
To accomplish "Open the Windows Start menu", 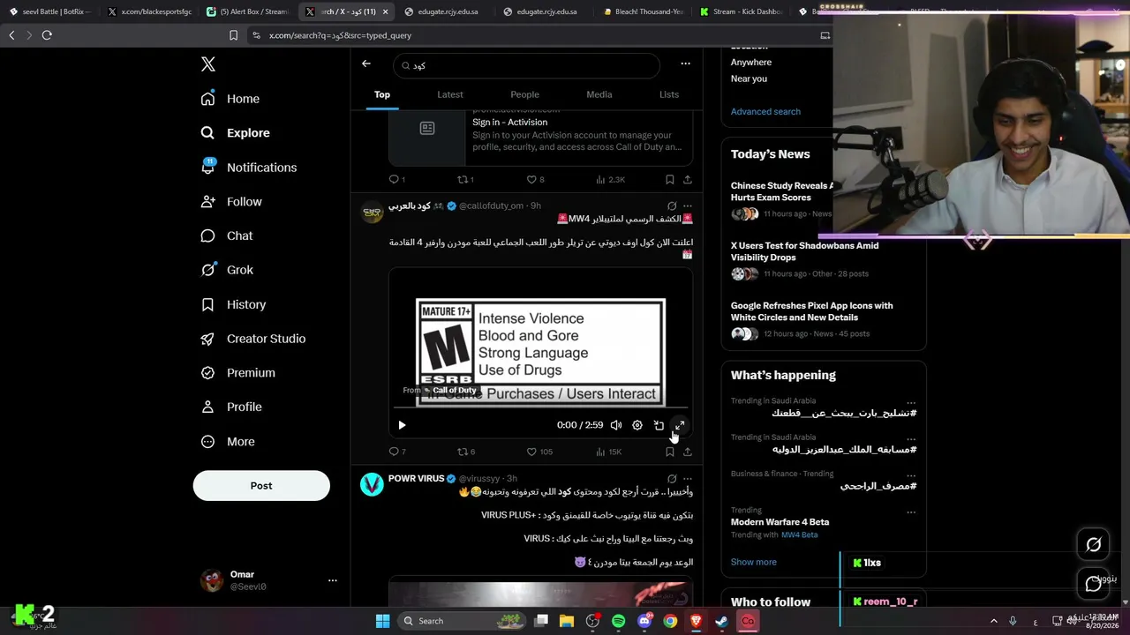I will (382, 621).
